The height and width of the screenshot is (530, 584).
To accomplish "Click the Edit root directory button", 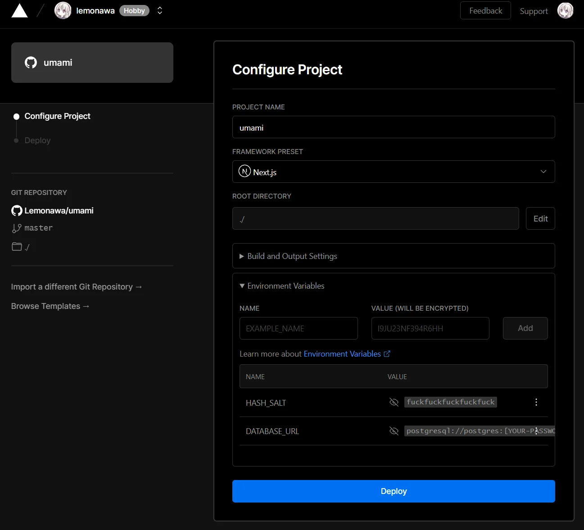I will pyautogui.click(x=540, y=218).
